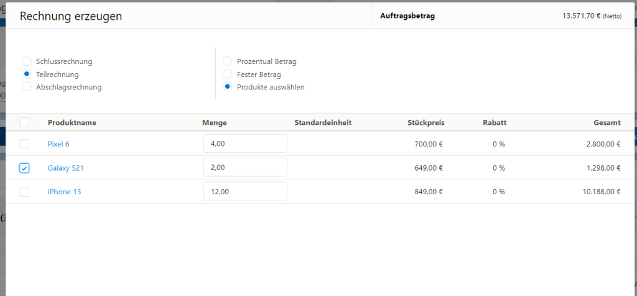Click the Gesamt column header
Screen dimensions: 637x296
(607, 123)
